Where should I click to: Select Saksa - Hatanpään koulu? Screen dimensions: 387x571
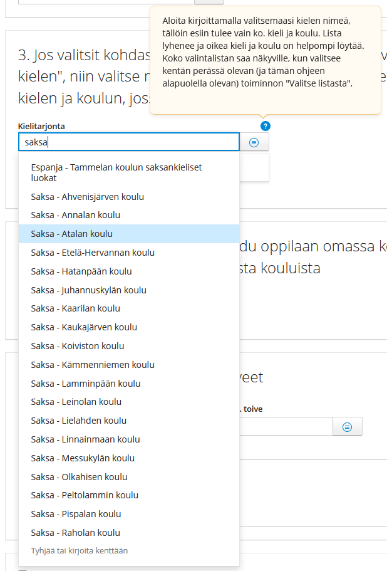[x=81, y=271]
